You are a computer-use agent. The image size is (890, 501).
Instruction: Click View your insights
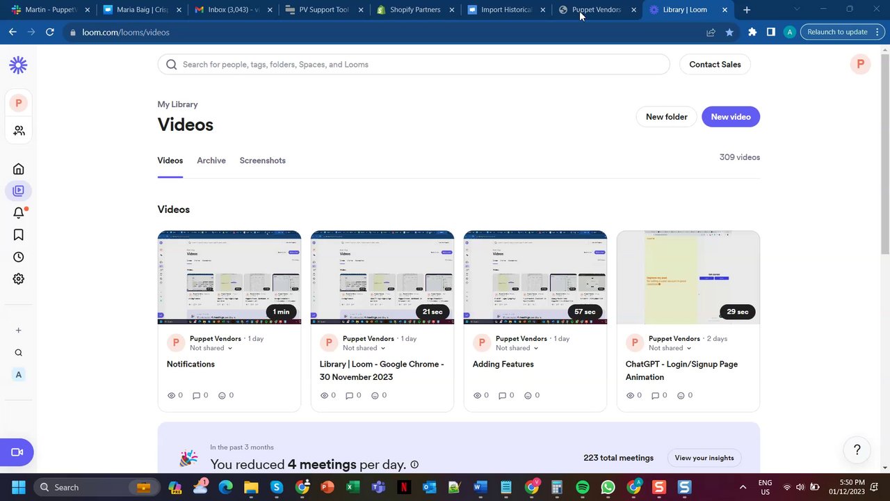point(704,458)
